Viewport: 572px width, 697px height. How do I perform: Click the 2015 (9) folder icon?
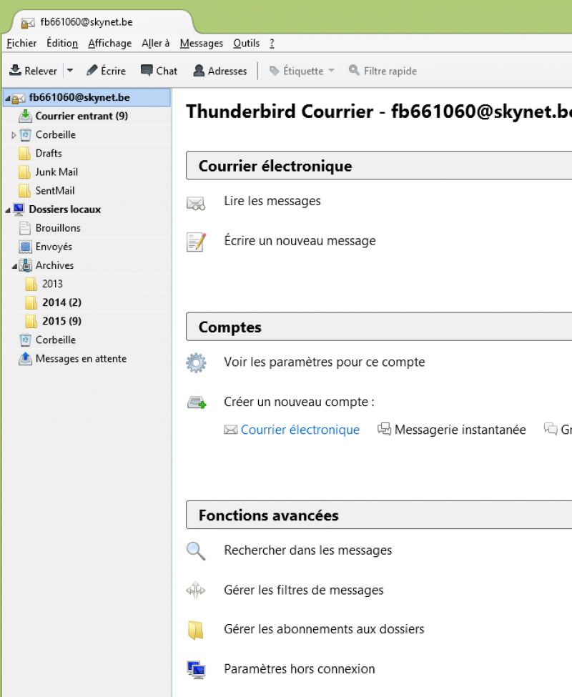(x=31, y=322)
